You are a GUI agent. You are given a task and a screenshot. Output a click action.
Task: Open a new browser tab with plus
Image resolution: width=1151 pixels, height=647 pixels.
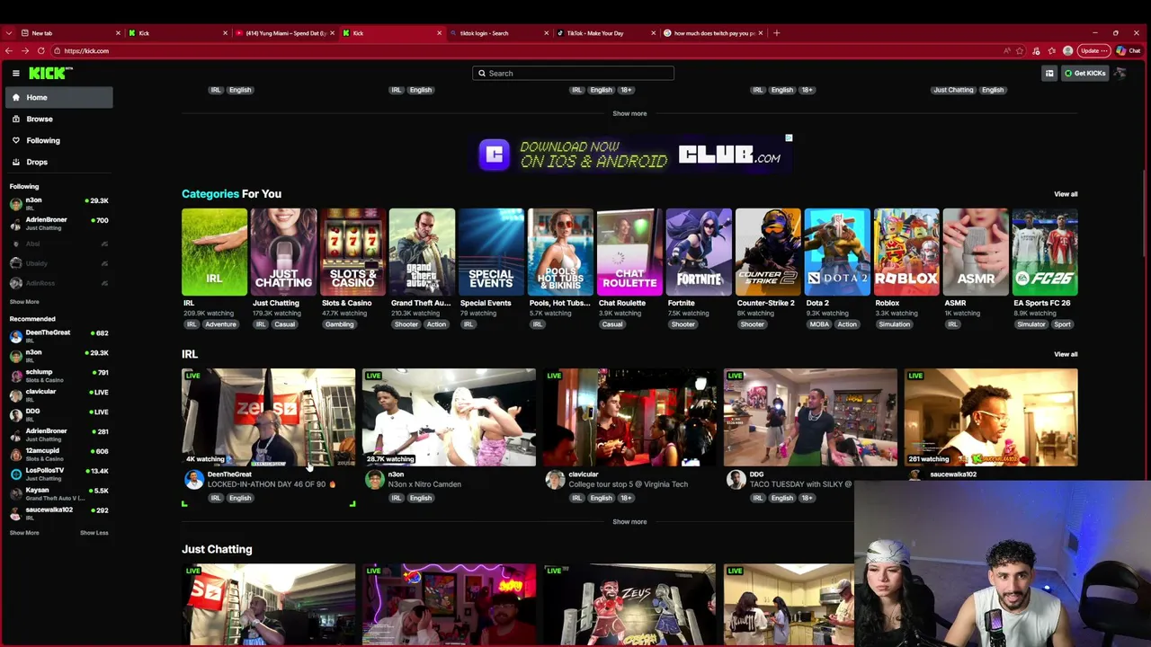776,33
